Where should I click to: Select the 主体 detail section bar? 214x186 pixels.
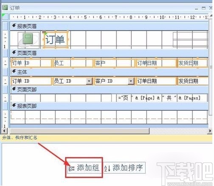pyautogui.click(x=109, y=72)
